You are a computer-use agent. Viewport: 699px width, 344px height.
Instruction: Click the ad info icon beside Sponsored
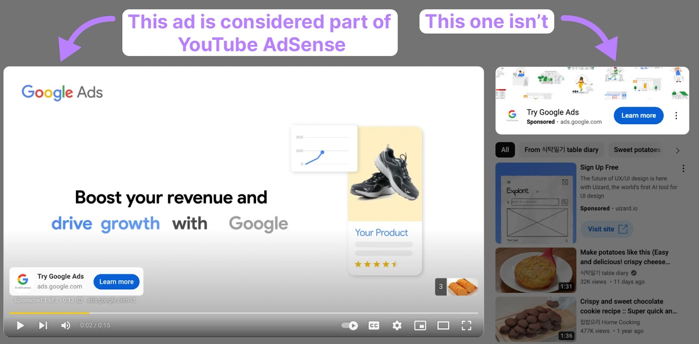pyautogui.click(x=80, y=300)
